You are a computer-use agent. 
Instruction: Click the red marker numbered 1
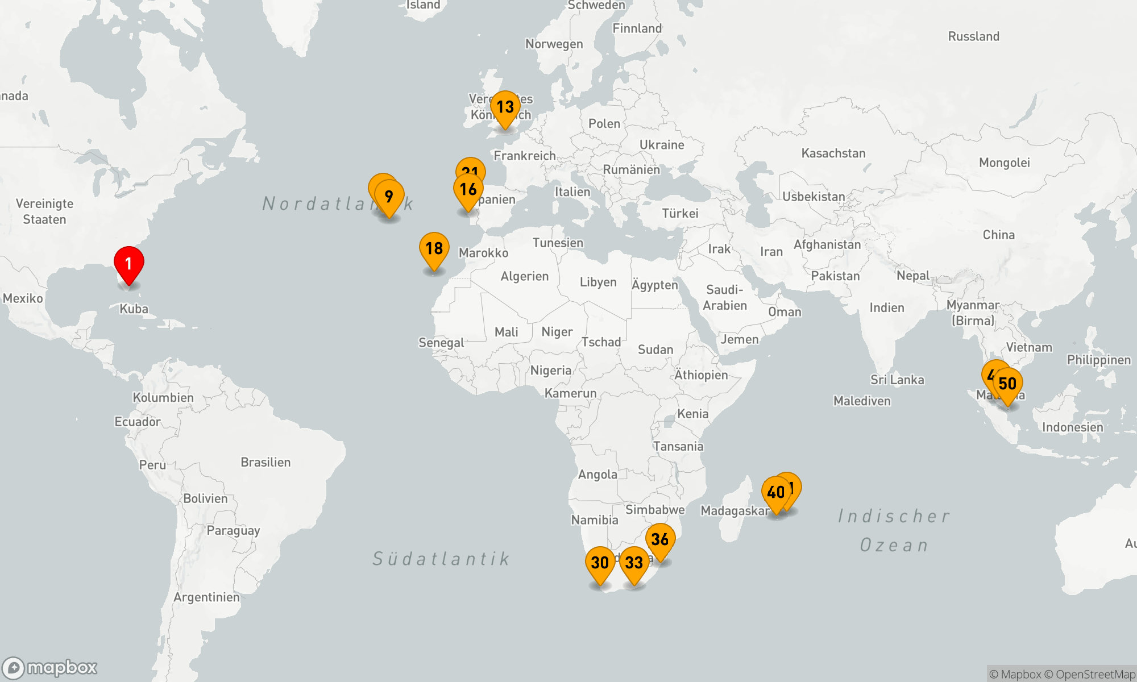pyautogui.click(x=129, y=263)
